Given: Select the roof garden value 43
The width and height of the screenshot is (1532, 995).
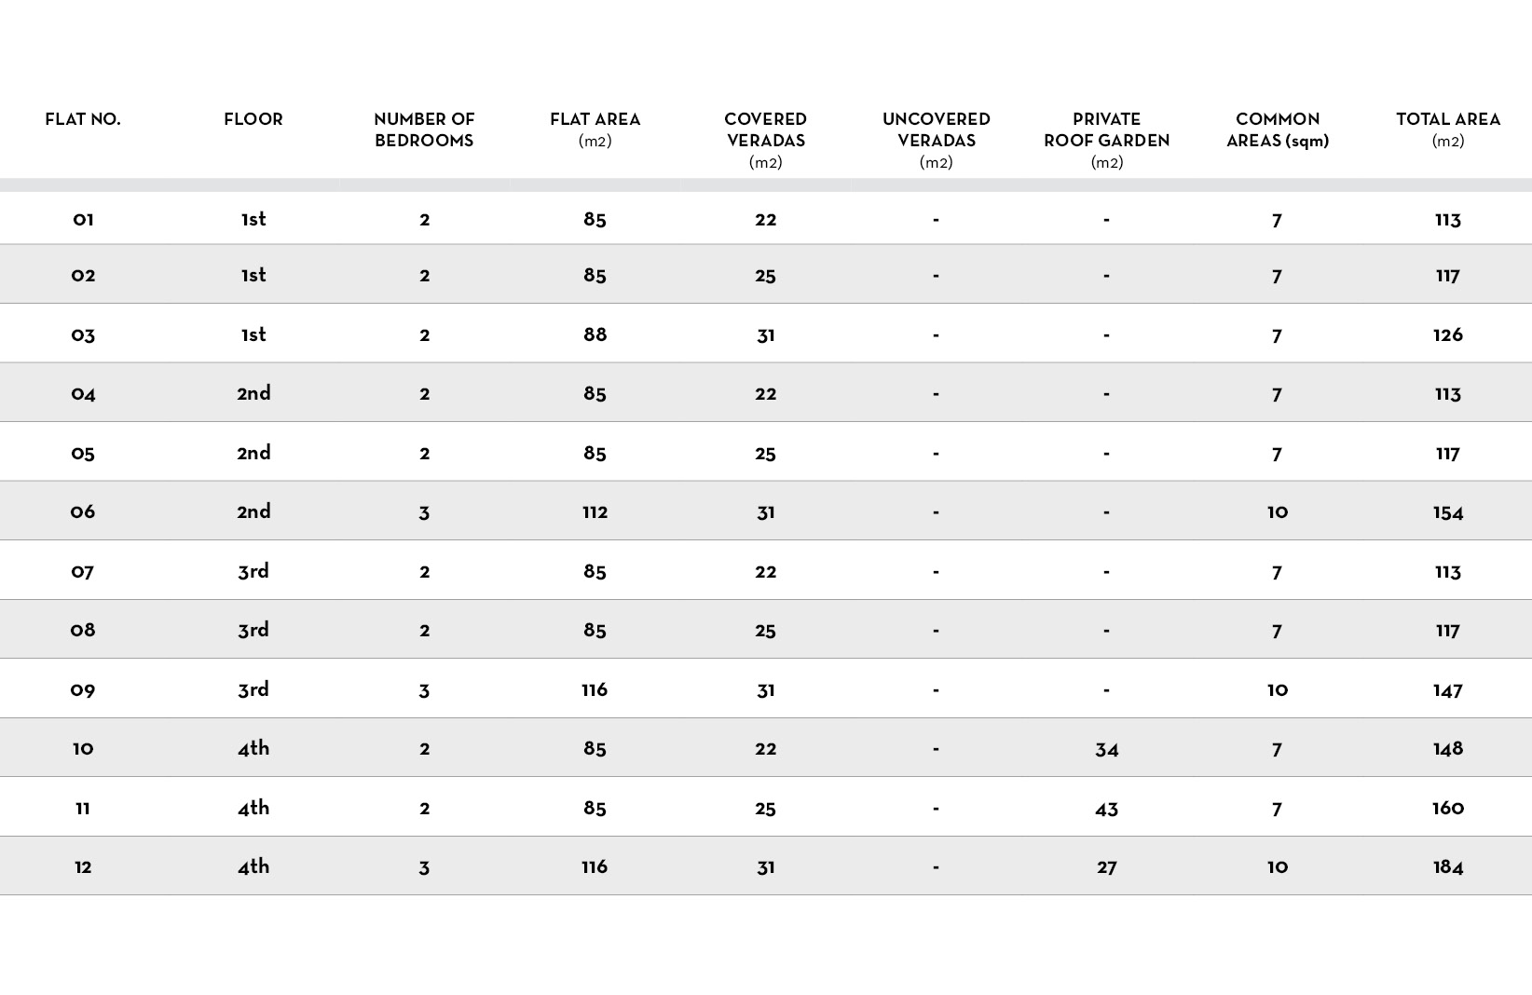Looking at the screenshot, I should point(1106,809).
